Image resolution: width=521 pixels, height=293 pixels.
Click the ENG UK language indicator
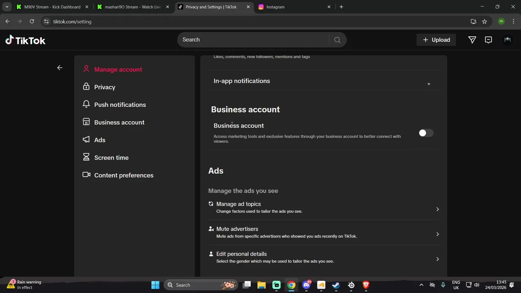point(456,285)
